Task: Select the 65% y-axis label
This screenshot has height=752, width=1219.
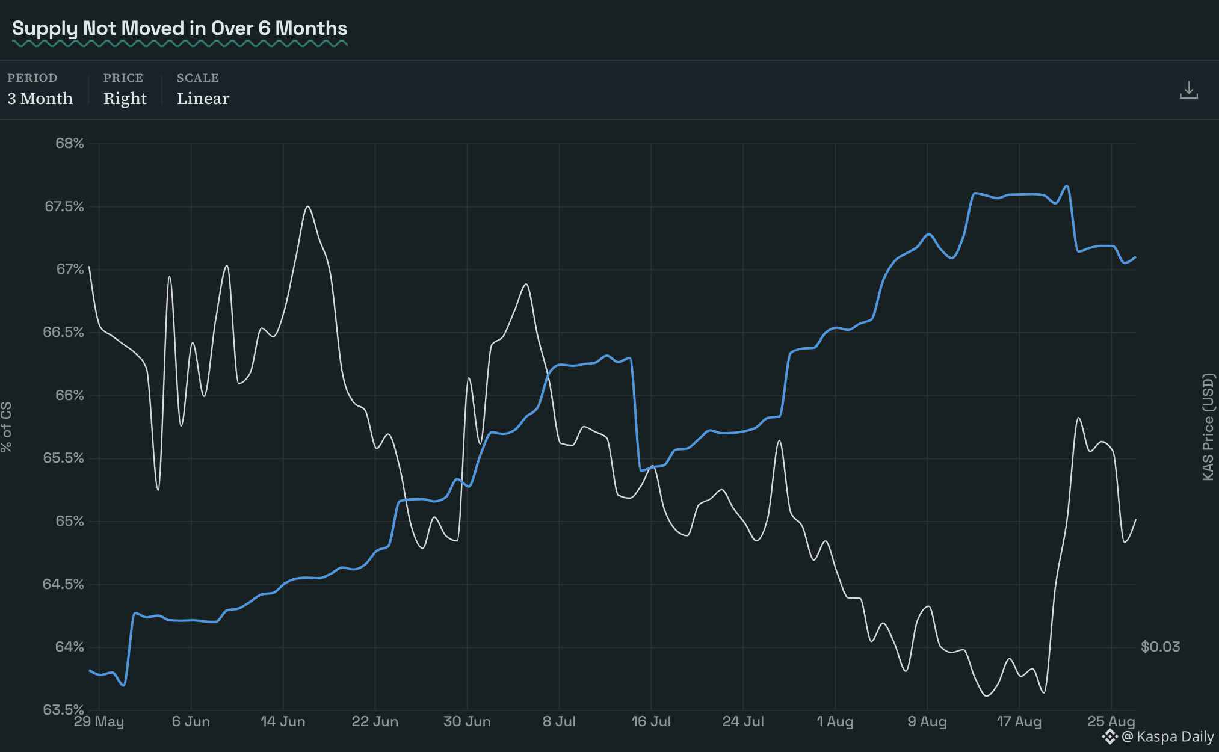Action: click(70, 521)
